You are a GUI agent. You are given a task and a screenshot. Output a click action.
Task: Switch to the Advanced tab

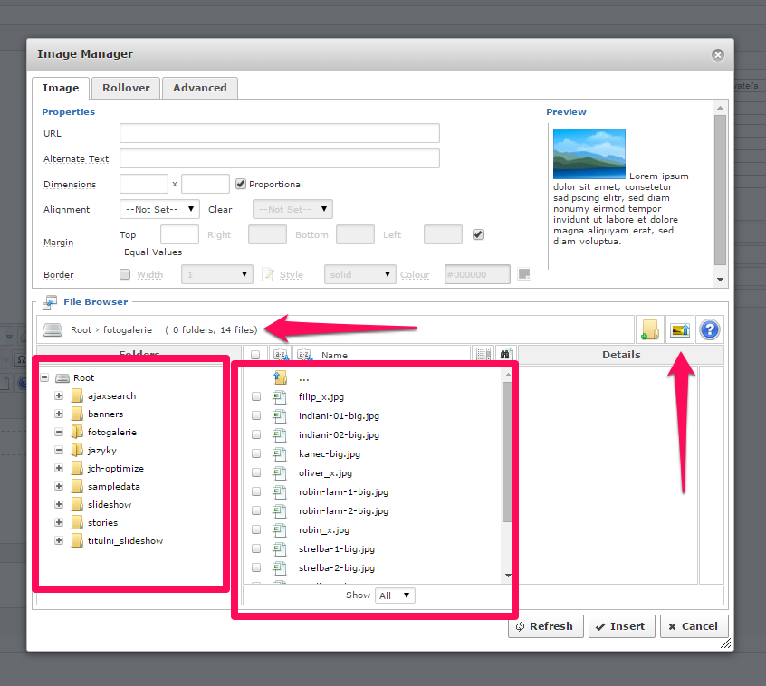point(200,88)
